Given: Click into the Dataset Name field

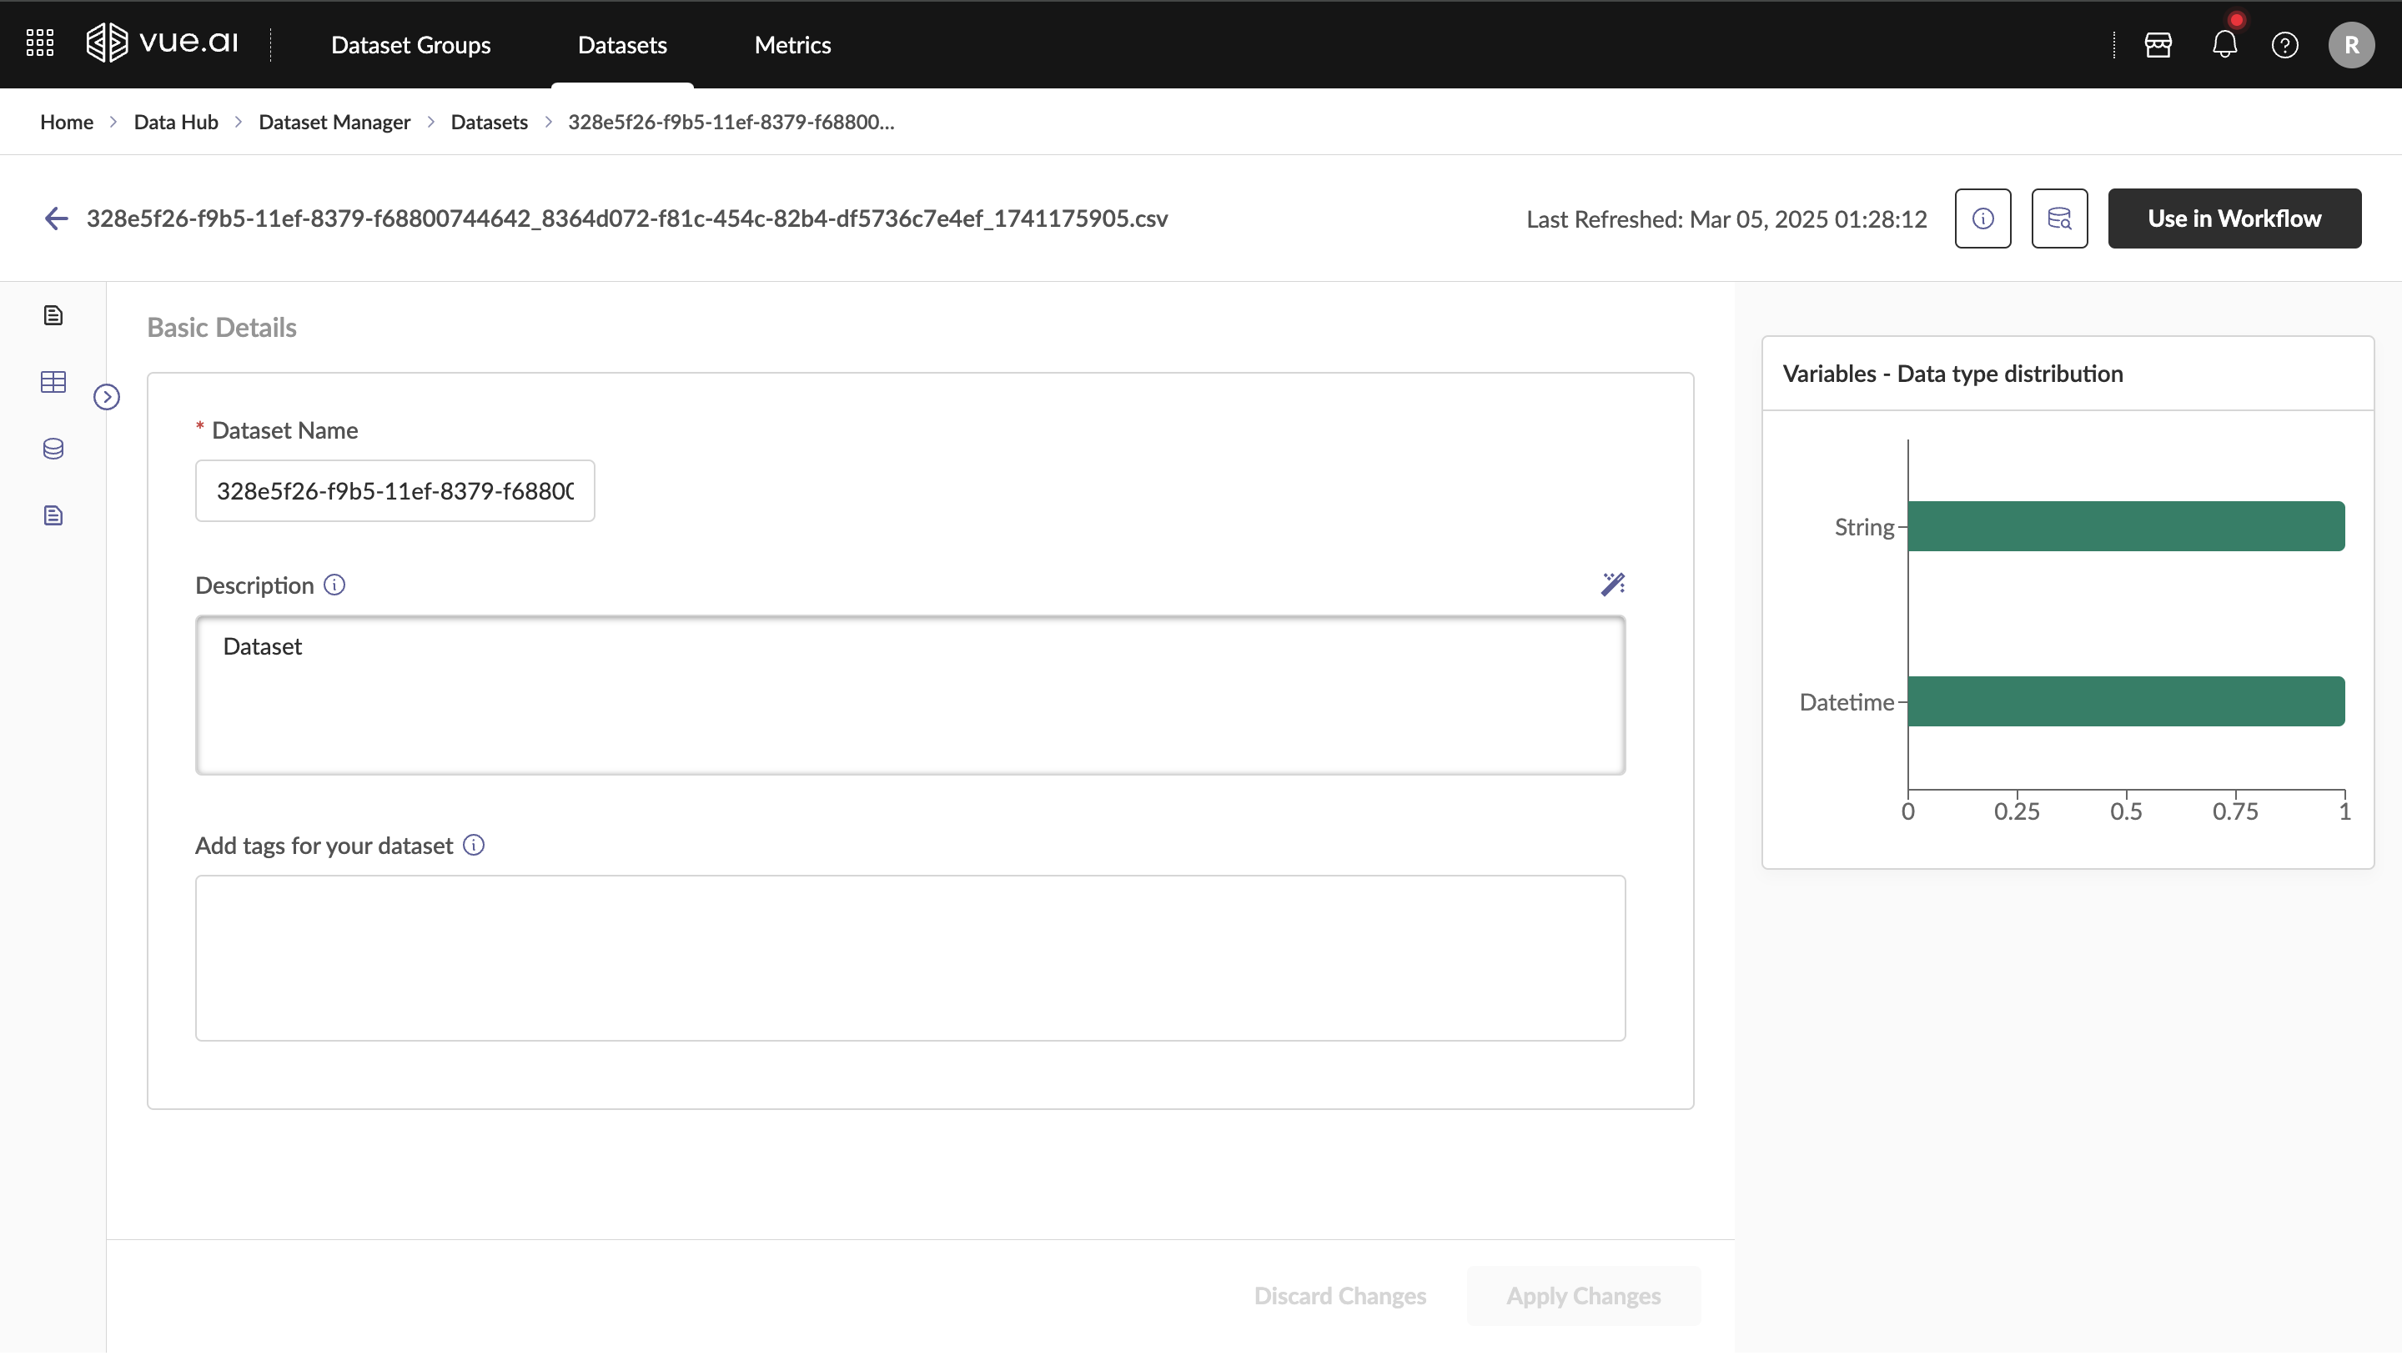Looking at the screenshot, I should coord(394,490).
